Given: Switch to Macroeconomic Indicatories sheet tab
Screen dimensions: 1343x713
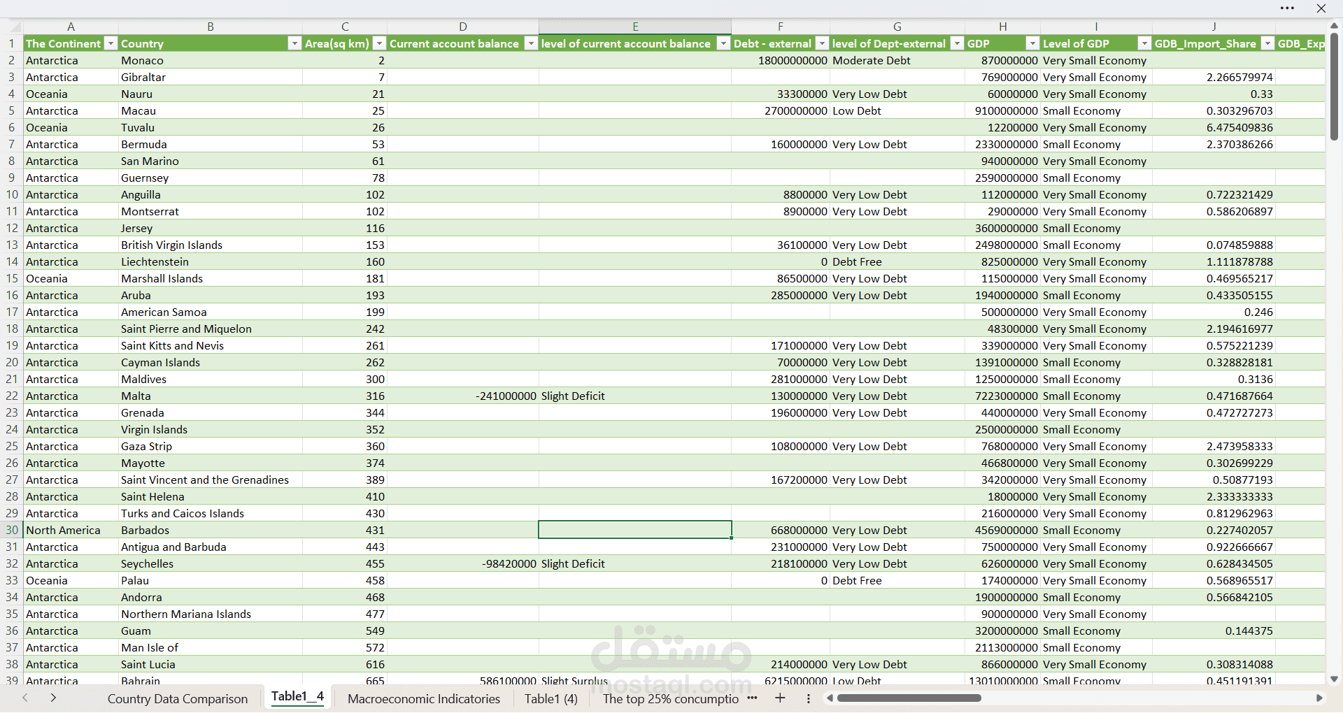Looking at the screenshot, I should (x=423, y=698).
